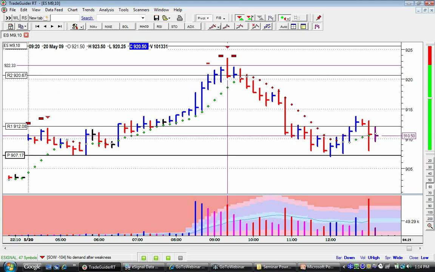Click the yellow table window icon
This screenshot has width=435, height=272.
point(303,27)
